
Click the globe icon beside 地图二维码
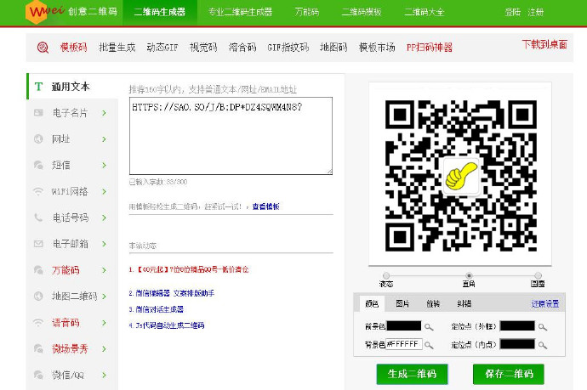click(38, 297)
